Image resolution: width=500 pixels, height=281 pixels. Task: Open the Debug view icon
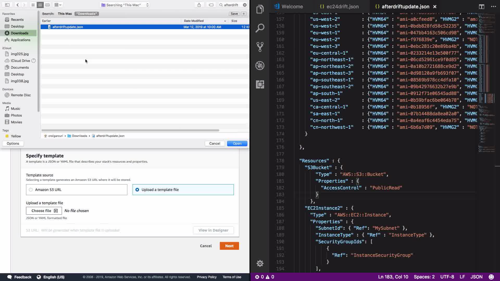click(x=260, y=66)
